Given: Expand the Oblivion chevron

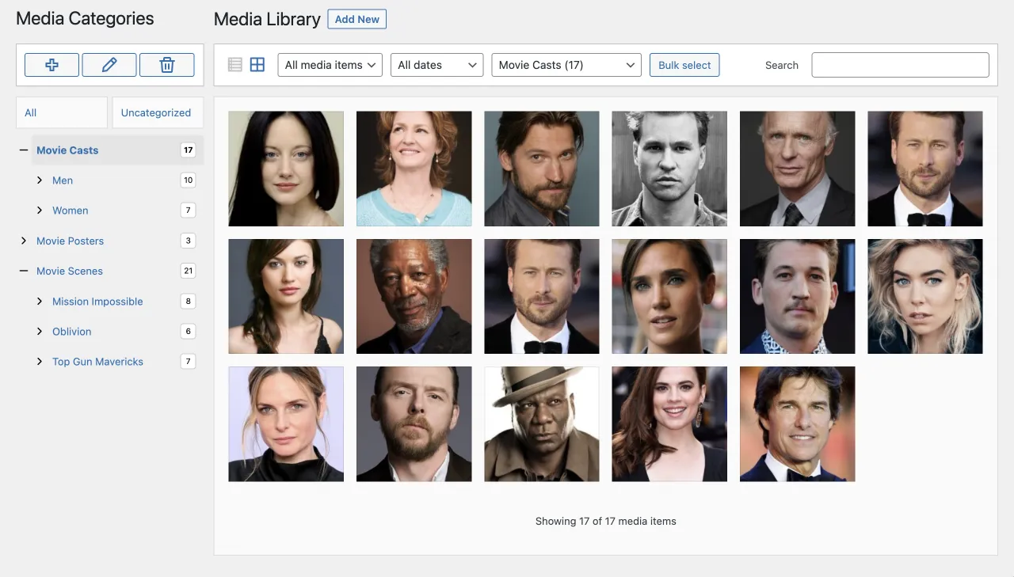Looking at the screenshot, I should pos(40,332).
